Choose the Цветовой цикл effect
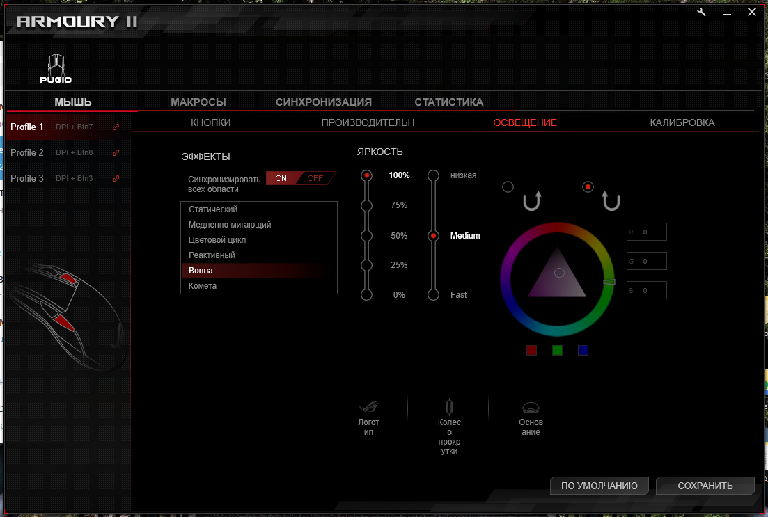This screenshot has height=517, width=768. [258, 240]
